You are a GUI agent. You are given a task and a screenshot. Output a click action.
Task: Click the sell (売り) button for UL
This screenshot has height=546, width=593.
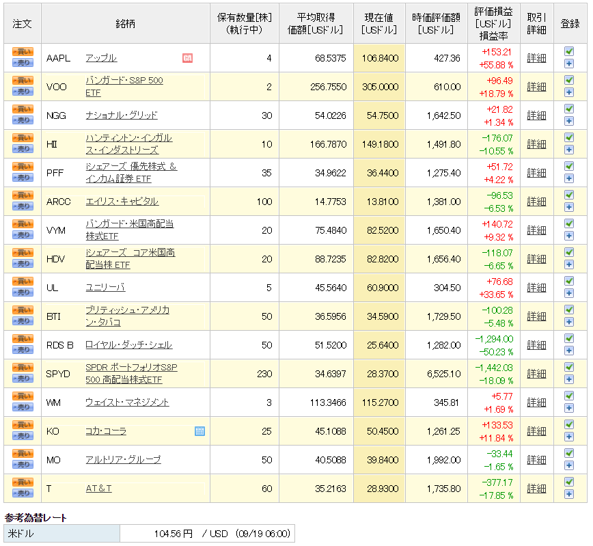click(23, 293)
